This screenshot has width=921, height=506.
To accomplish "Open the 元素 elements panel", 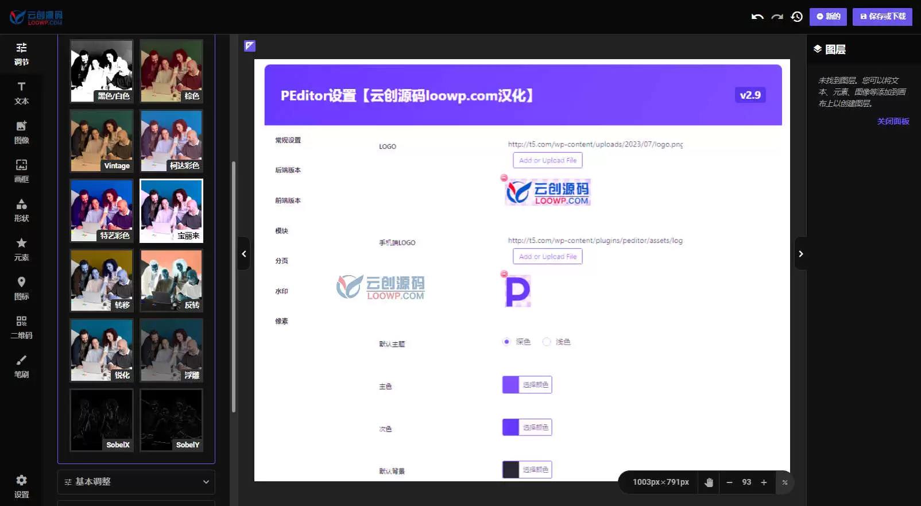I will 21,249.
